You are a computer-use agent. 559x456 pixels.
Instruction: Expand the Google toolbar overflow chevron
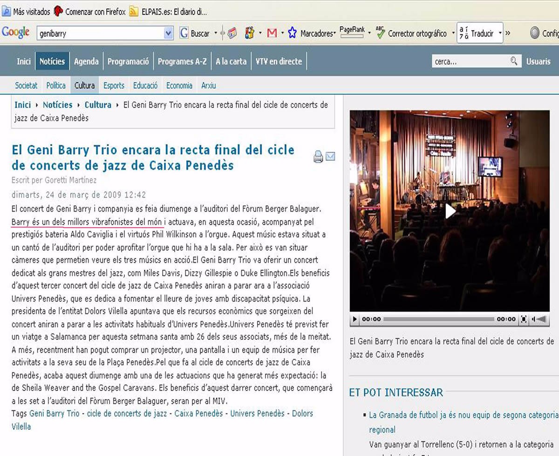[x=508, y=33]
